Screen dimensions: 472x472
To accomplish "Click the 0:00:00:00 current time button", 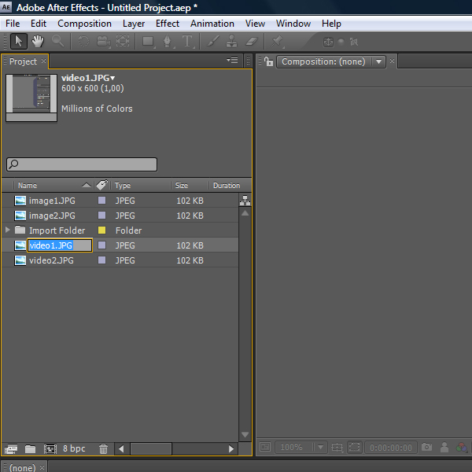I will (391, 448).
